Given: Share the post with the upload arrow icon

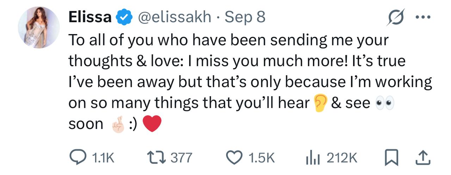Looking at the screenshot, I should (424, 157).
